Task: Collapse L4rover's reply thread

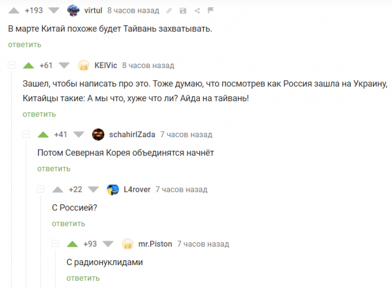Action: [40, 189]
